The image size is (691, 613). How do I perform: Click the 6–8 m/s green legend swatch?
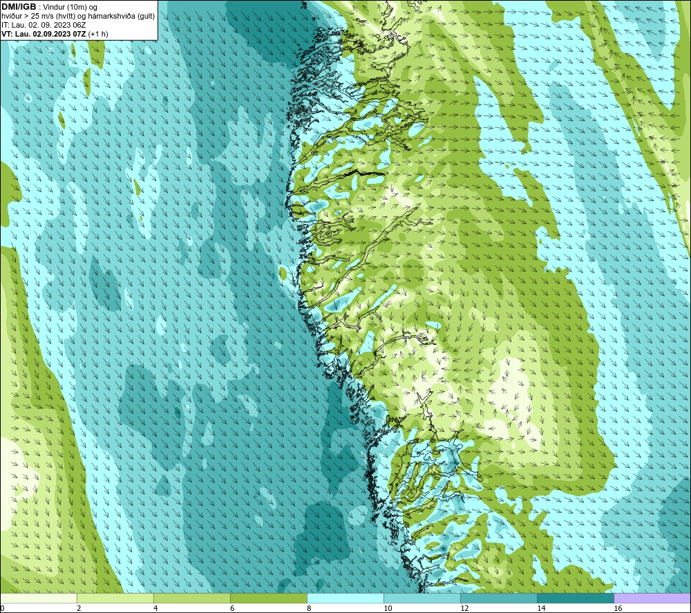[268, 598]
